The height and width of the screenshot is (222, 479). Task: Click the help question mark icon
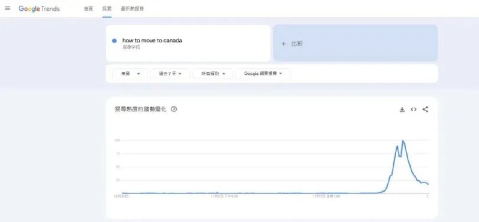pos(174,109)
